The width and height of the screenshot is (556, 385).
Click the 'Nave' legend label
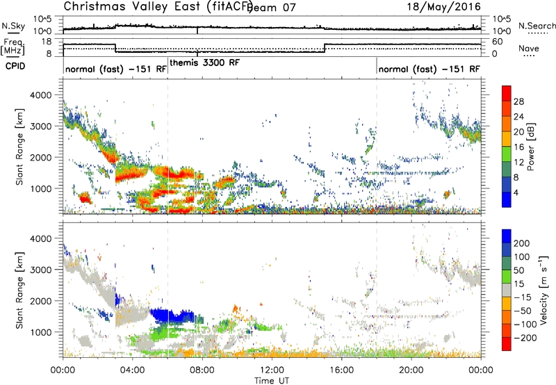pyautogui.click(x=529, y=48)
